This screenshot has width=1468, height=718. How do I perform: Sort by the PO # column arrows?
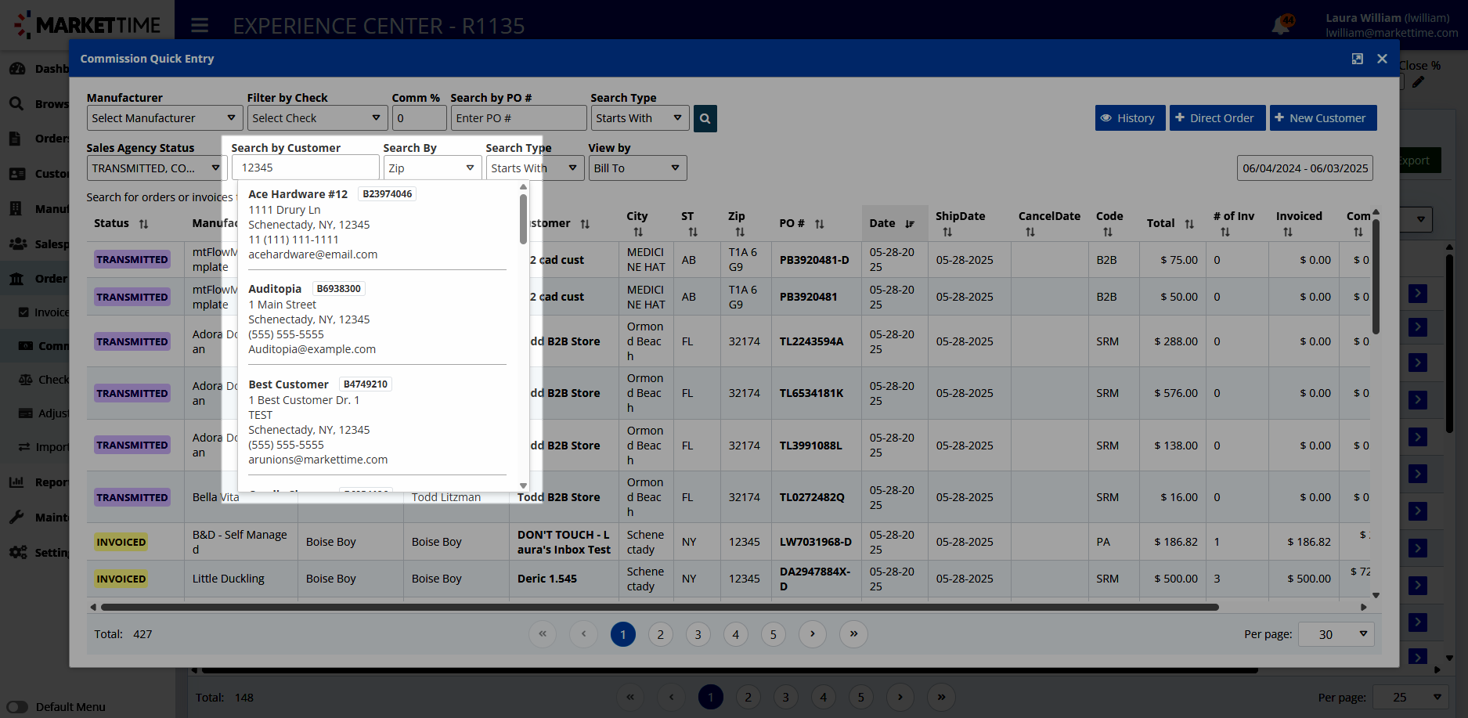819,224
